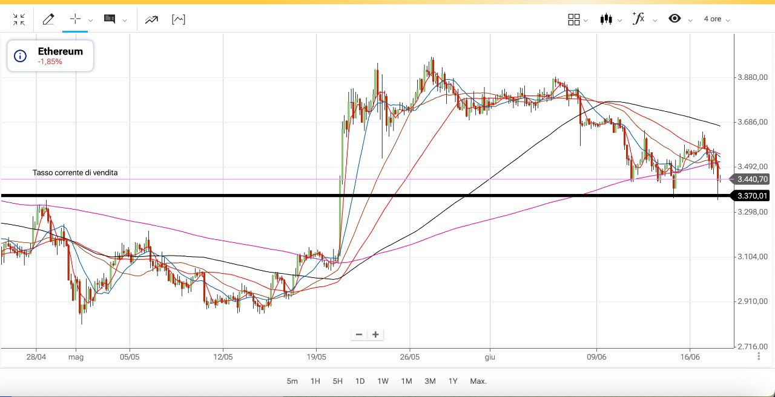Image resolution: width=775 pixels, height=397 pixels.
Task: Zoom out chart with minus button
Action: (359, 334)
